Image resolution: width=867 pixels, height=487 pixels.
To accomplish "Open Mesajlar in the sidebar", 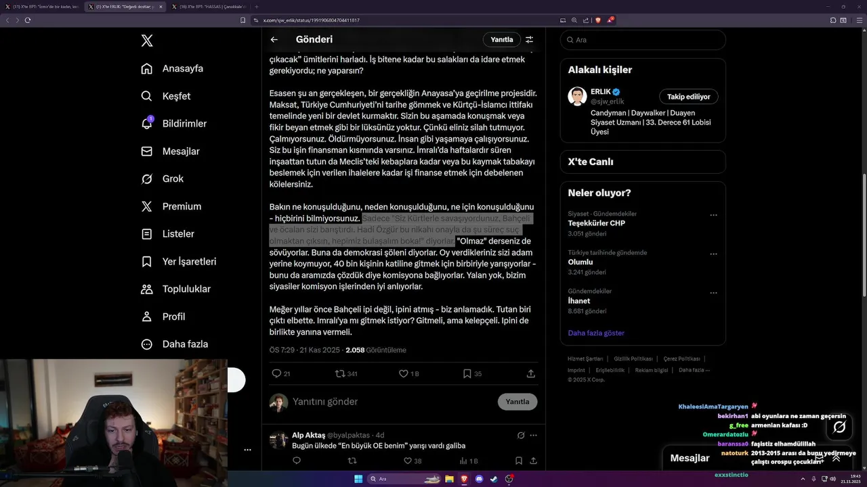I will (170, 152).
